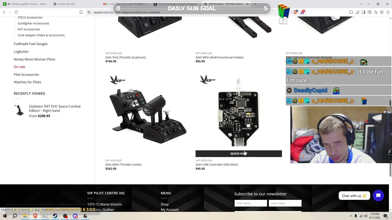Open Pilot Accessories category

pos(26,75)
